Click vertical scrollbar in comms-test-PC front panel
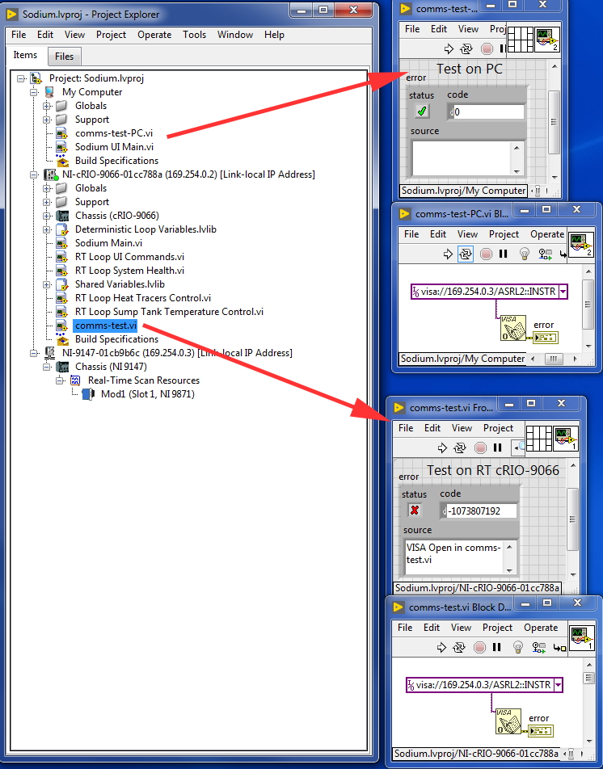This screenshot has height=769, width=603. tap(554, 122)
